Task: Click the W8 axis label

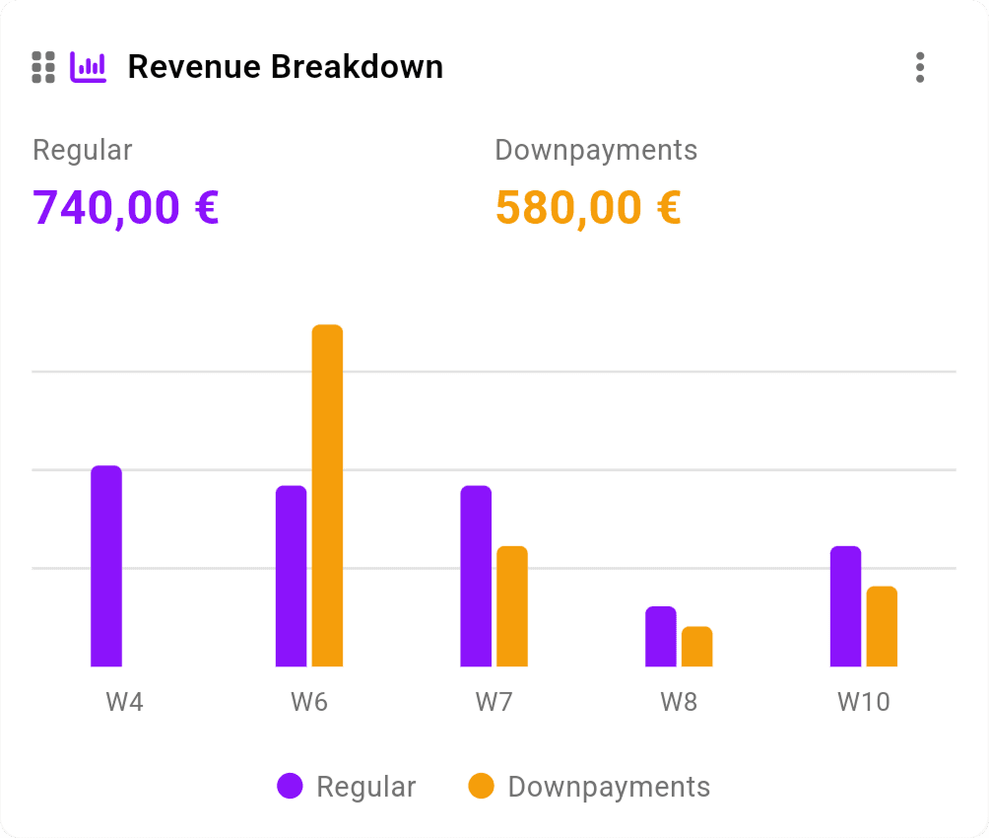Action: click(679, 702)
